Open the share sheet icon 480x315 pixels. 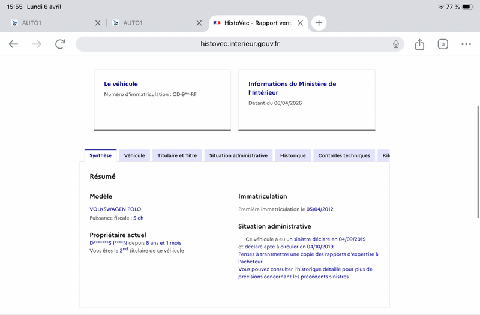coord(419,44)
